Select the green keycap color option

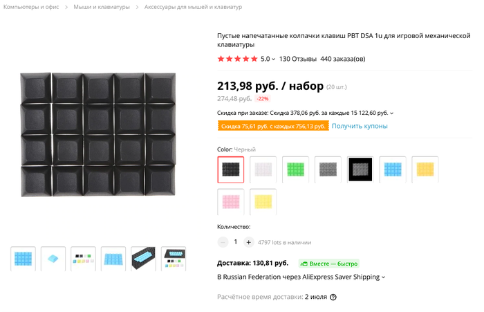click(295, 169)
